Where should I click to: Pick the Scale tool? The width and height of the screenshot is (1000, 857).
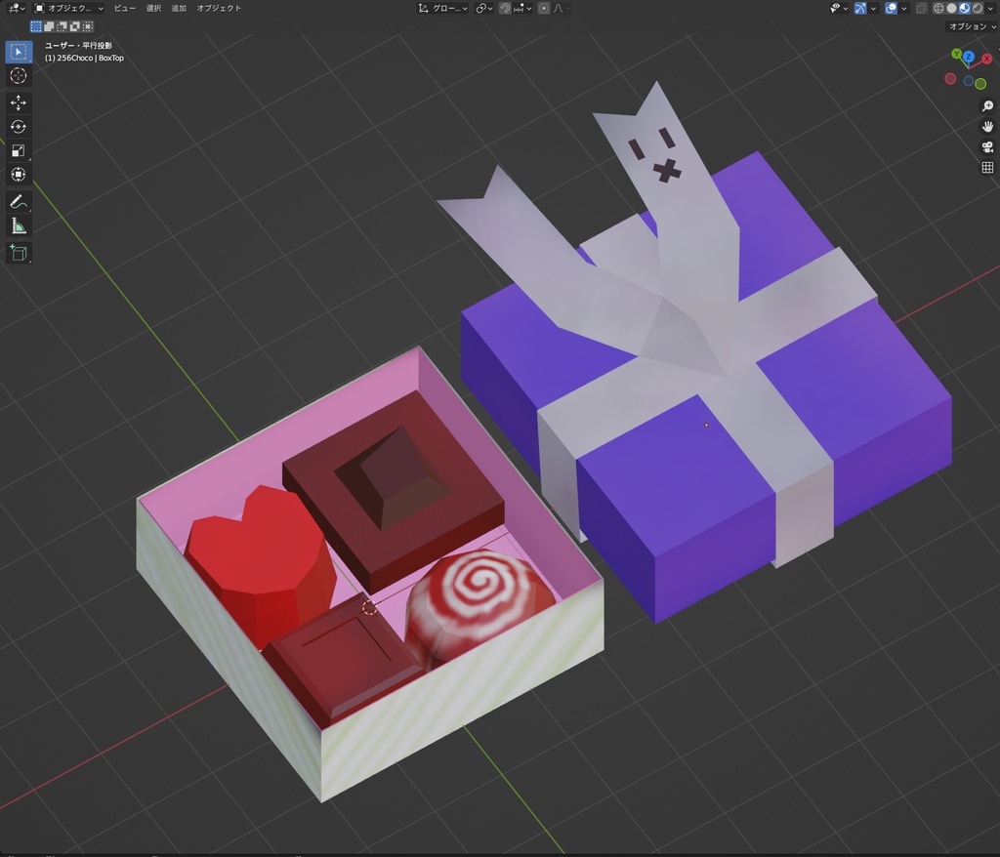pyautogui.click(x=19, y=150)
